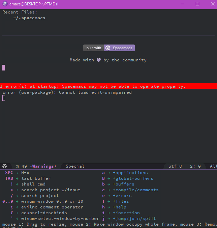The height and width of the screenshot is (228, 217).
Task: Select the TAB last buffer entry
Action: click(28, 178)
